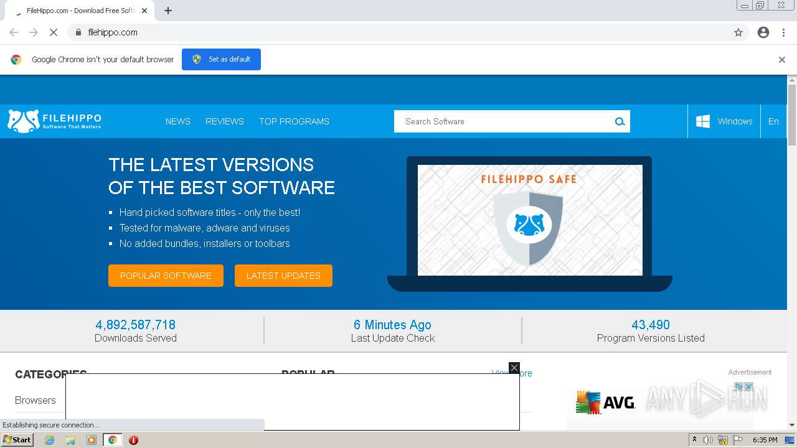Open the Browsers category link

point(35,400)
